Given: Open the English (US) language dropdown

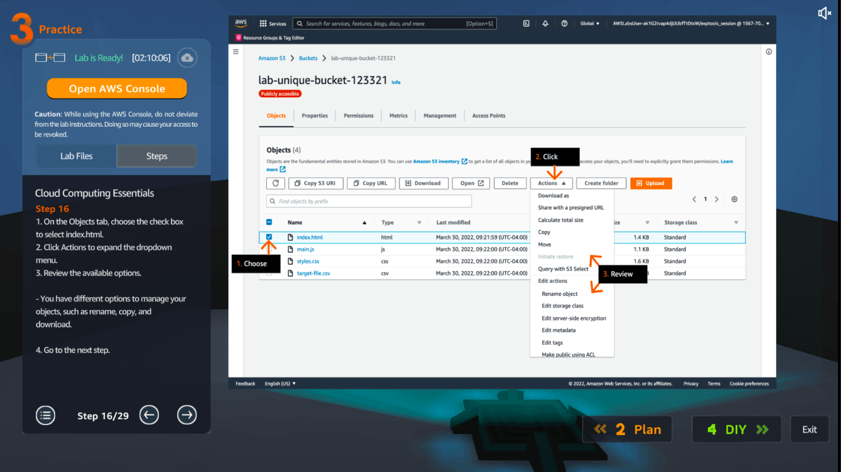Looking at the screenshot, I should 280,383.
